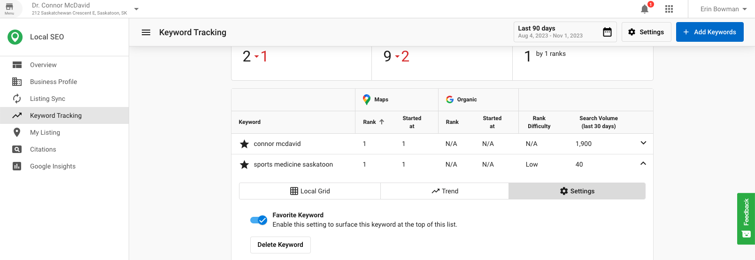Open the date range calendar icon

click(x=607, y=32)
